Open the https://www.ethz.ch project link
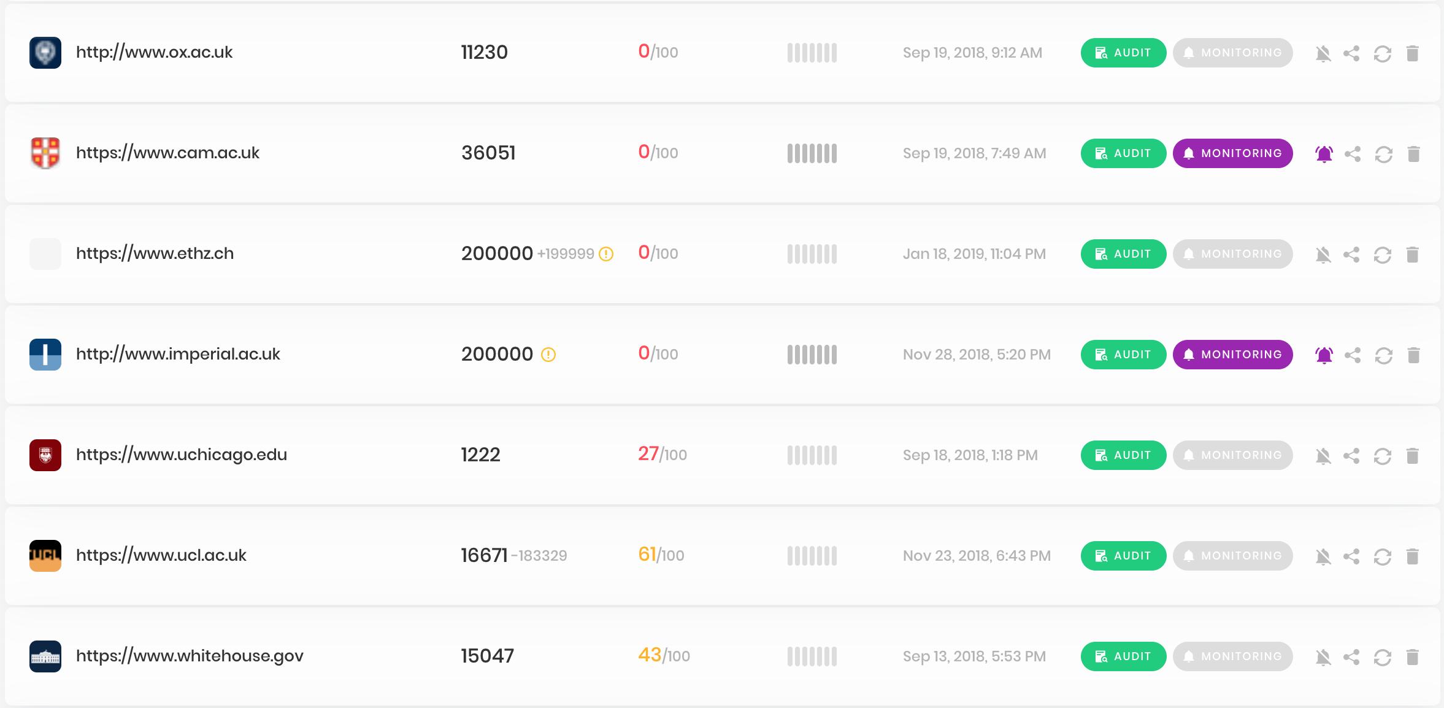 (x=155, y=253)
